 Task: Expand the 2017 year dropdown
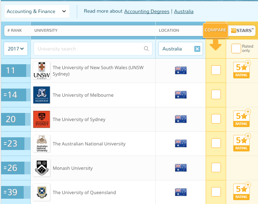[x=16, y=49]
